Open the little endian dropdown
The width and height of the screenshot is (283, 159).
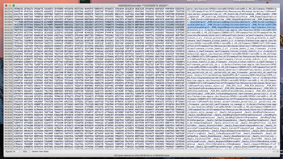tap(26, 152)
